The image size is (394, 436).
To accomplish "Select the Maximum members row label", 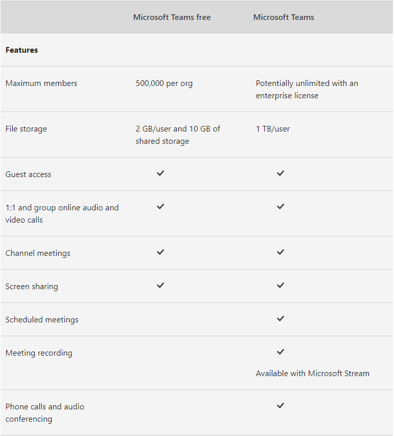I will point(41,83).
